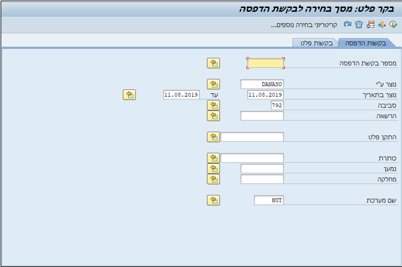Click the label 'שם מערכת'
Screen dimensions: 402x267
pos(381,200)
